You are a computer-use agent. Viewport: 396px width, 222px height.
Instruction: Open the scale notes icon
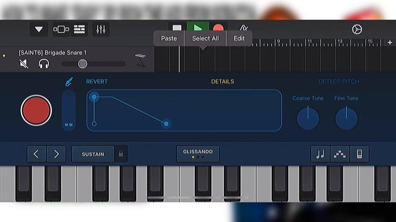tap(321, 154)
